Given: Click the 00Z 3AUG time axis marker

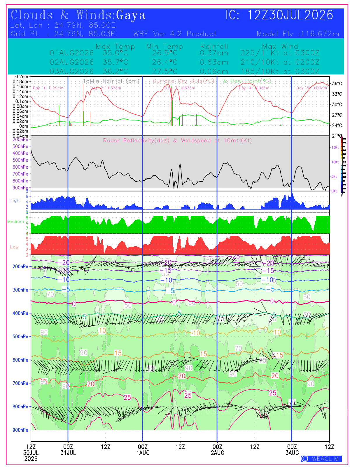Looking at the screenshot, I should tap(292, 450).
